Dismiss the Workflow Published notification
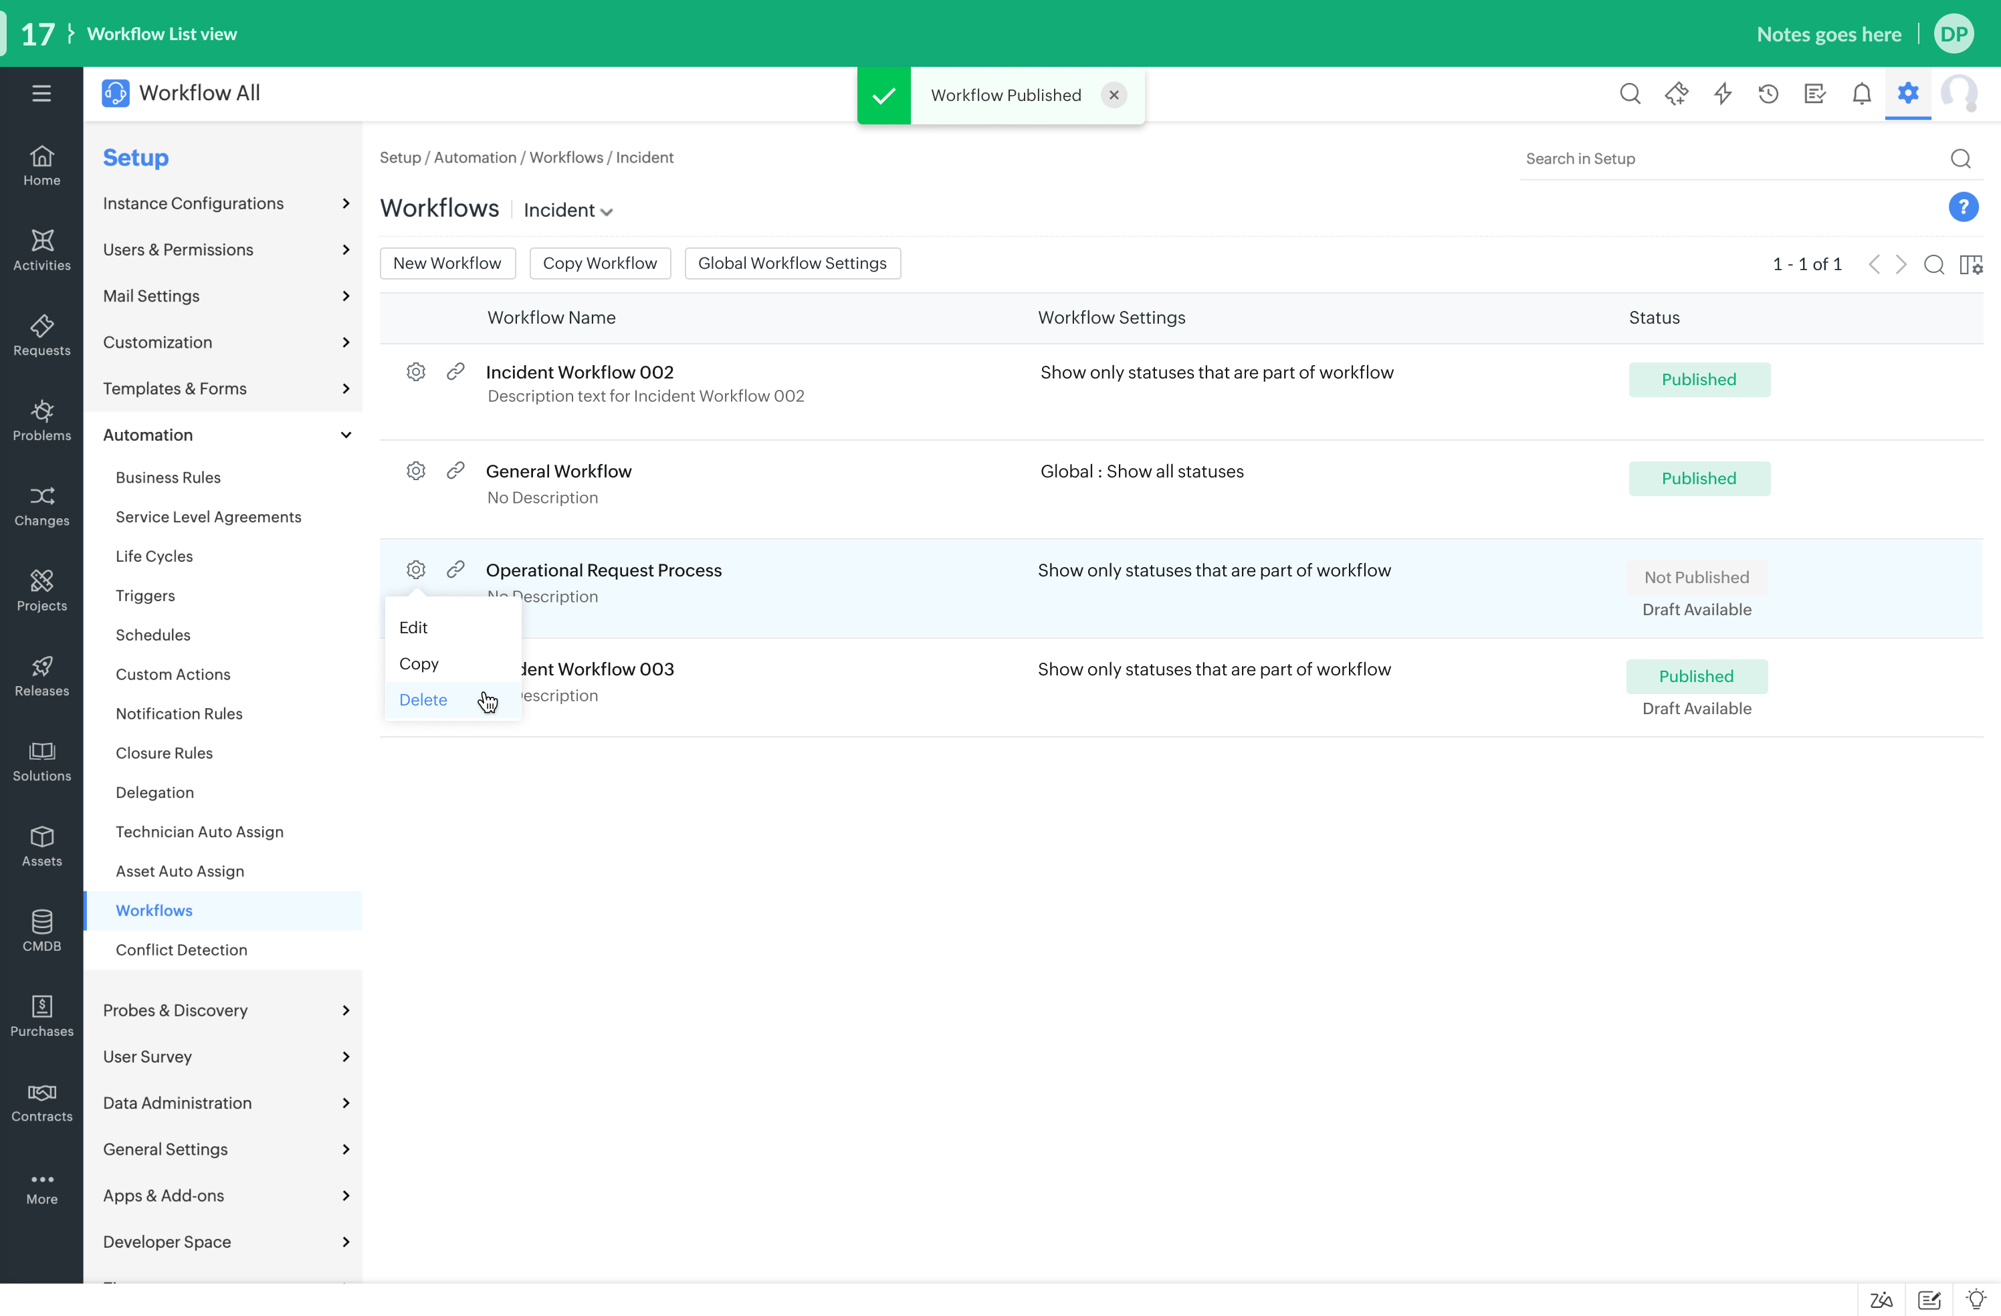Image resolution: width=2001 pixels, height=1316 pixels. (x=1113, y=95)
